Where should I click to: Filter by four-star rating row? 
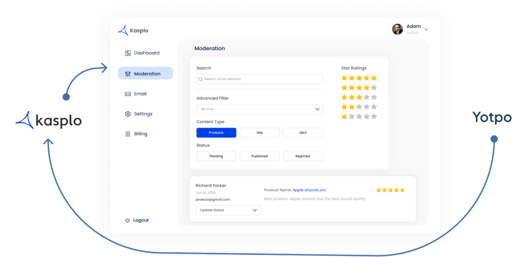tap(359, 88)
